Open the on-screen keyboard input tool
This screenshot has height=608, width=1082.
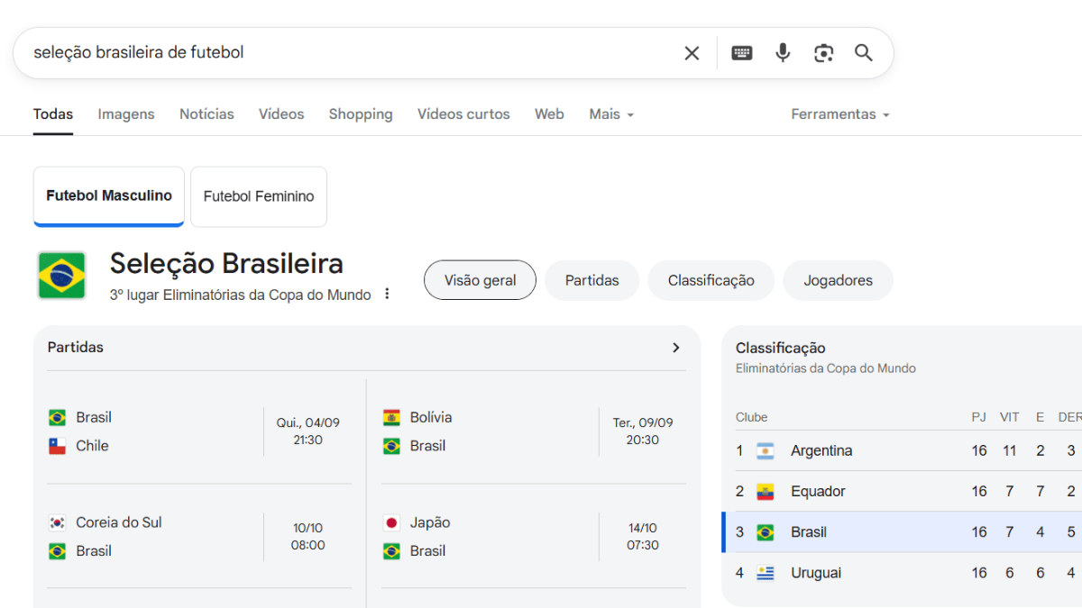click(x=742, y=53)
